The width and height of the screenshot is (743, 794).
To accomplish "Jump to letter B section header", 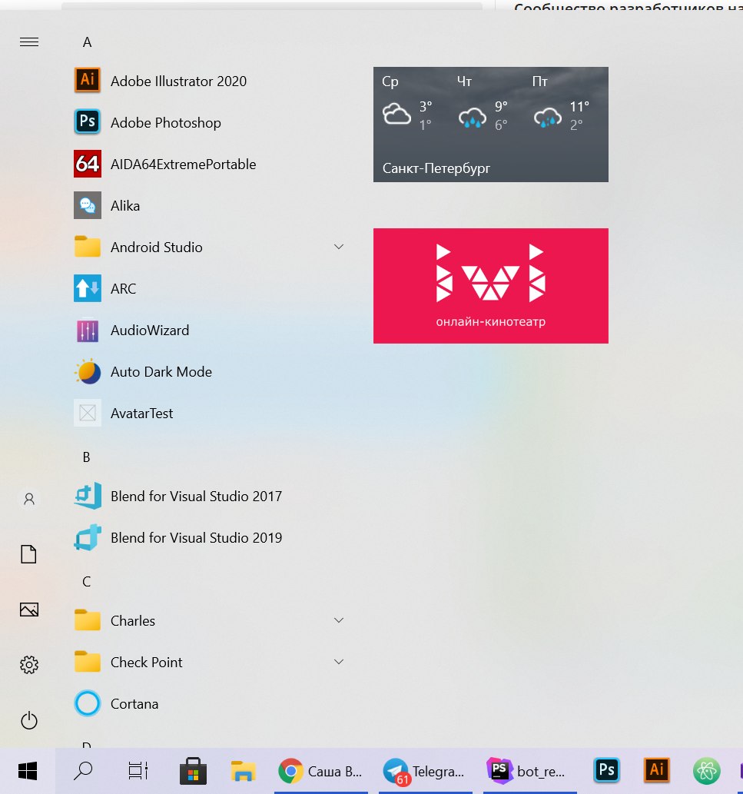I will pos(87,457).
